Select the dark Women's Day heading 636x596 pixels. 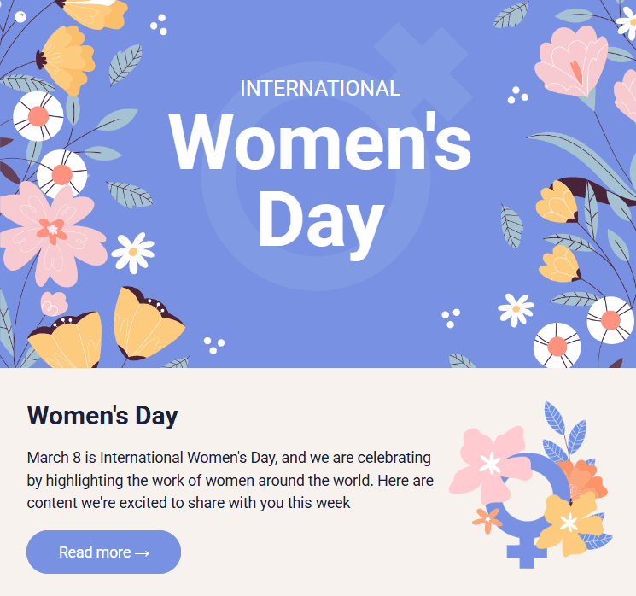tap(102, 416)
